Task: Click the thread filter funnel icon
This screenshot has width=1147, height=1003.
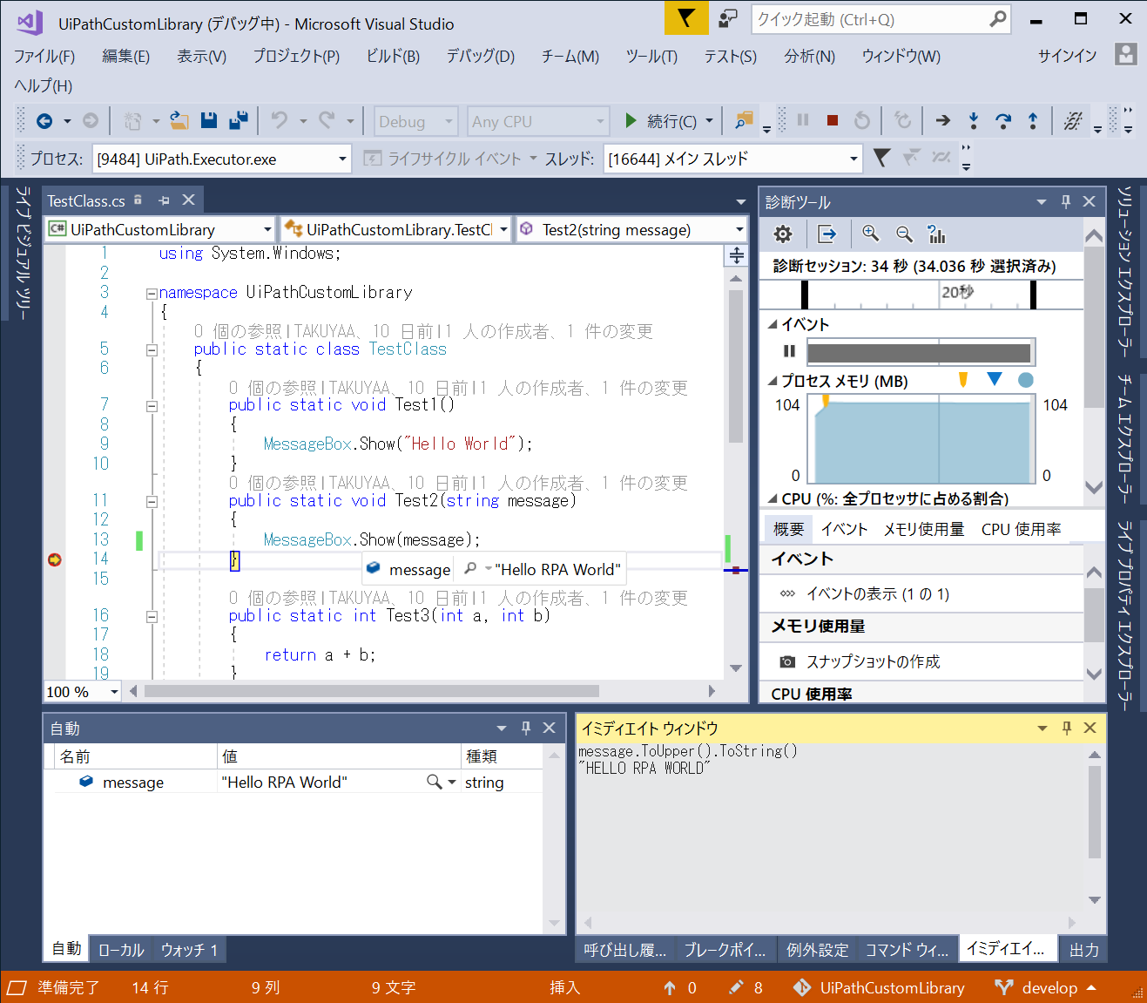Action: (x=881, y=158)
